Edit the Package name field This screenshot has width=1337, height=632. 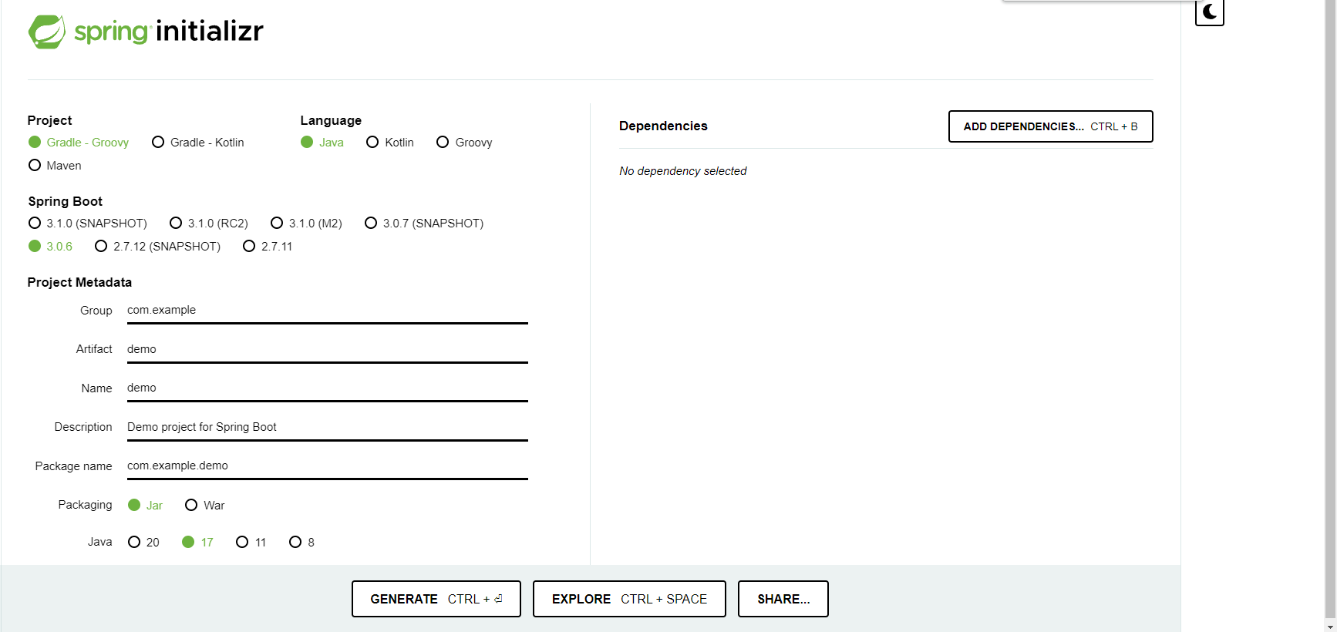(328, 466)
